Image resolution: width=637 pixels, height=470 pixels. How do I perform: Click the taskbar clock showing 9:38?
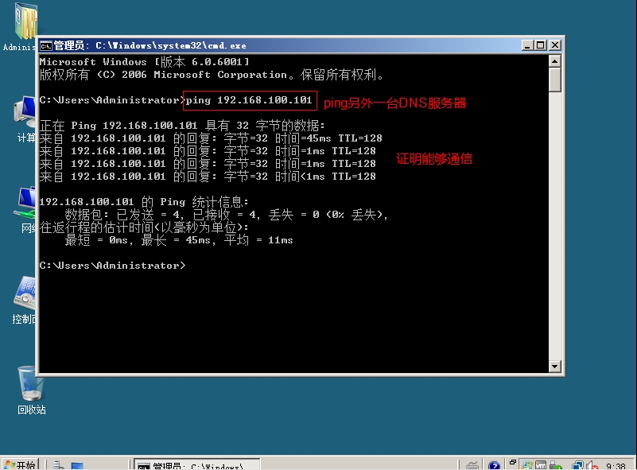[616, 466]
